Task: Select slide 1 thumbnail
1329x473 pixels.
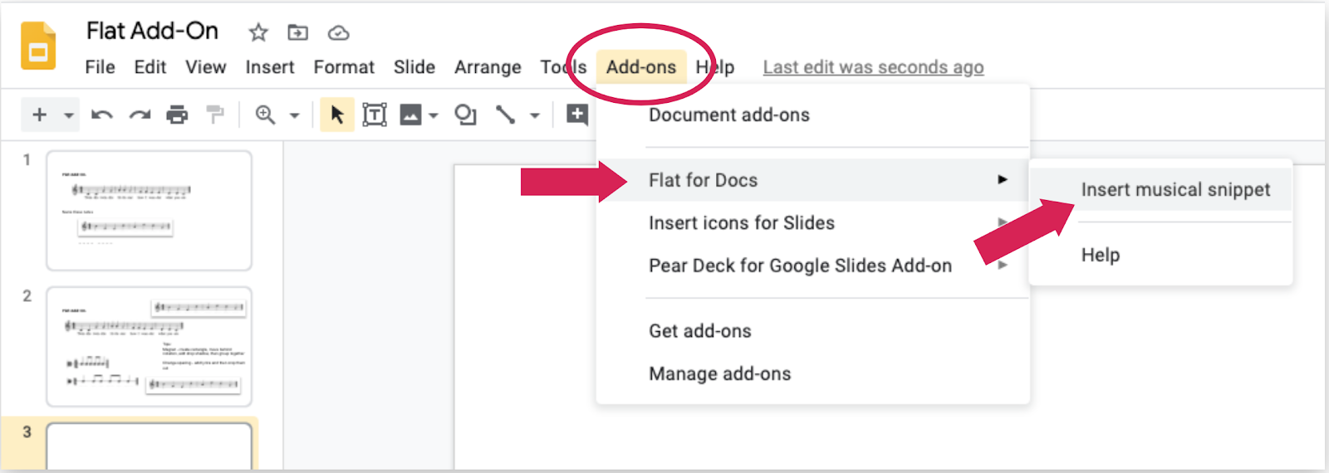Action: pyautogui.click(x=150, y=210)
